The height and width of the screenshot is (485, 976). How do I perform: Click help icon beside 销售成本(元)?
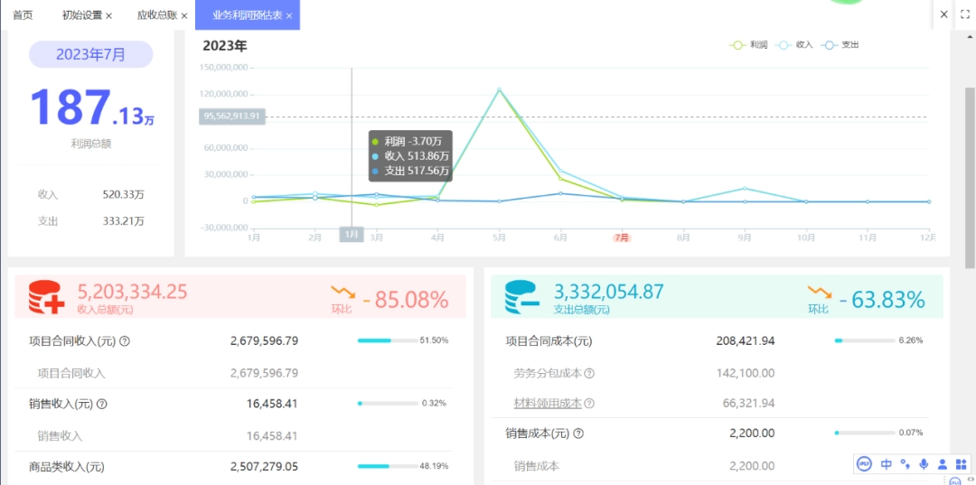(x=577, y=434)
